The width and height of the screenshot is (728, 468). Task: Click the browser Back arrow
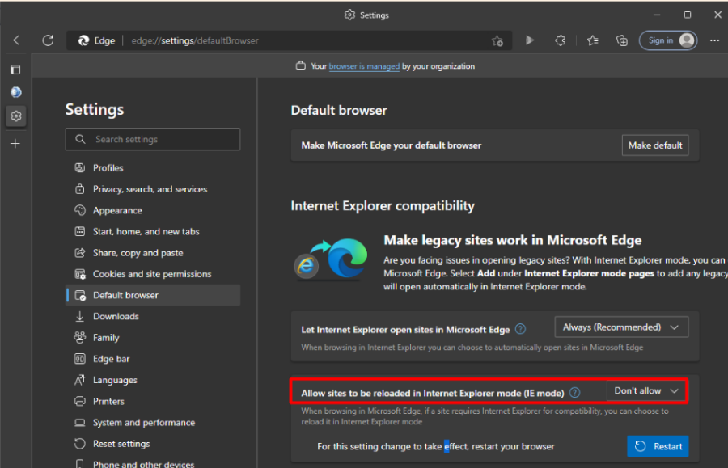click(19, 40)
